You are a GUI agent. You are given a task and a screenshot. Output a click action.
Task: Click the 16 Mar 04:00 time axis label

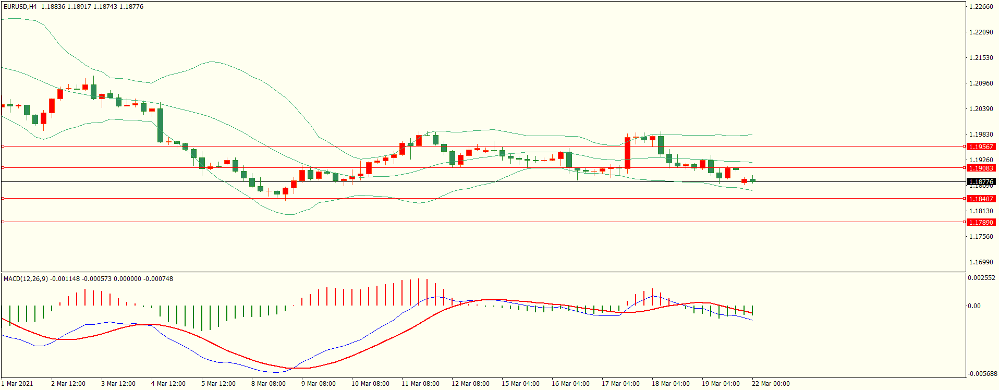pos(570,384)
